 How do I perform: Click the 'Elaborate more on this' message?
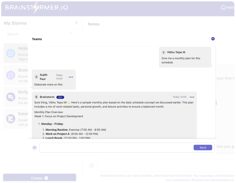click(48, 85)
